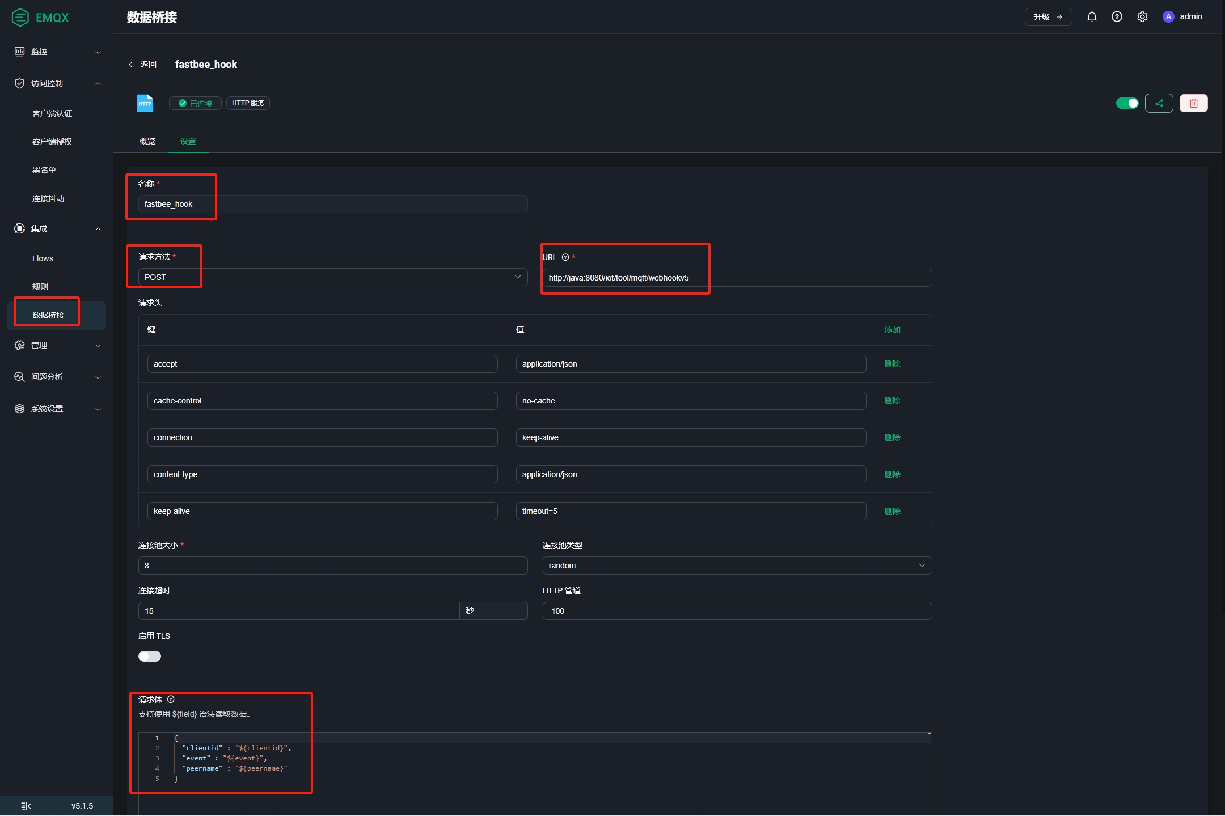
Task: Switch to the 概览 tab
Action: coord(147,141)
